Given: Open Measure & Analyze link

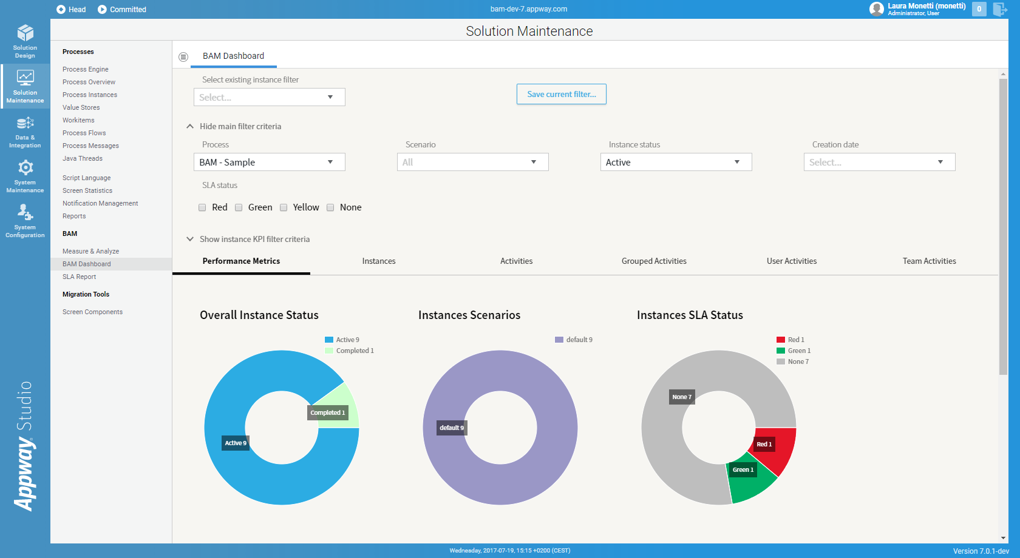Looking at the screenshot, I should (90, 251).
